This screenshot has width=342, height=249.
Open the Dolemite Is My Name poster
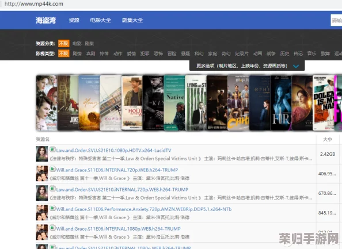[323, 103]
